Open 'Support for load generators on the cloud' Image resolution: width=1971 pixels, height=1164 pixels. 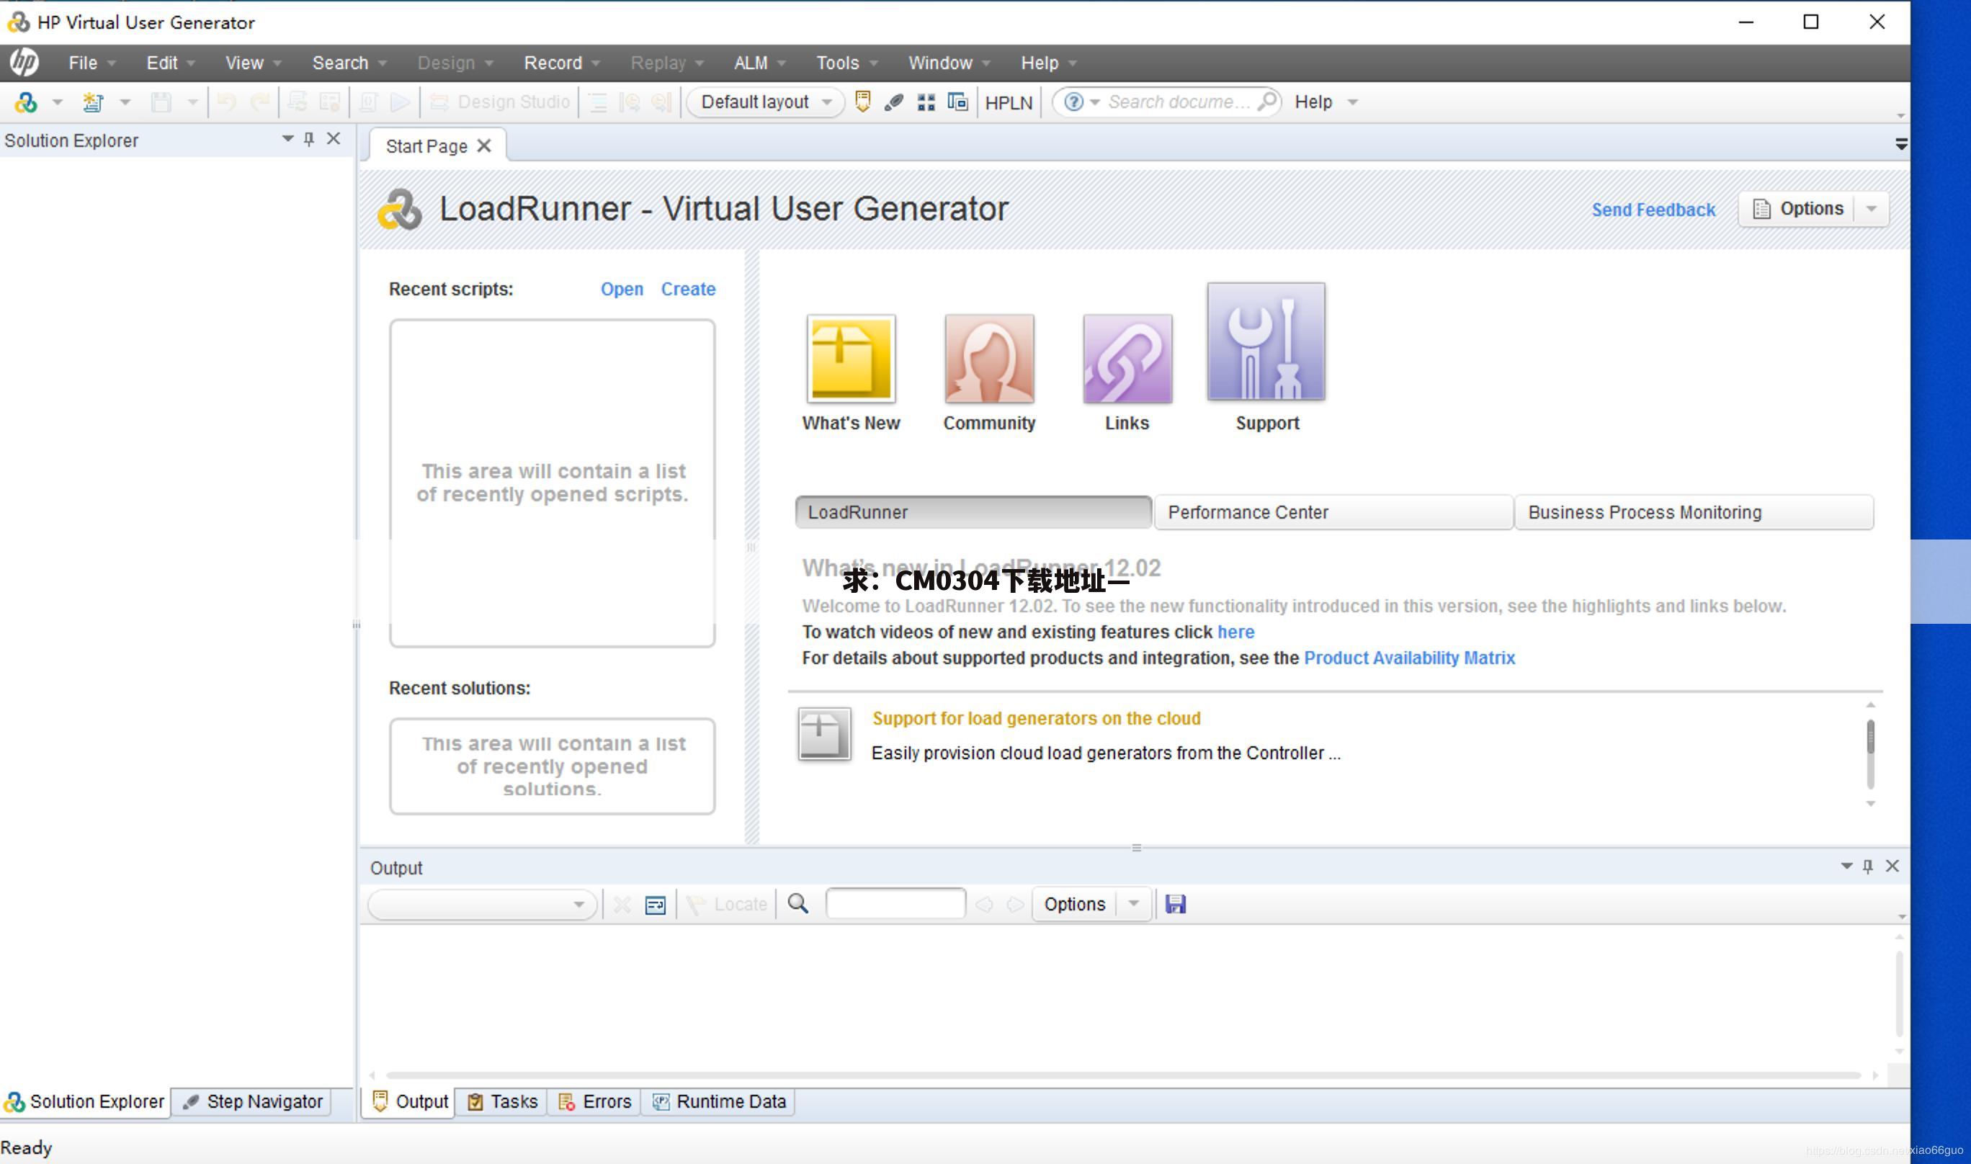click(1036, 717)
